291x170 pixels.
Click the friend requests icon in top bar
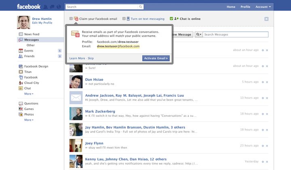(x=46, y=7)
